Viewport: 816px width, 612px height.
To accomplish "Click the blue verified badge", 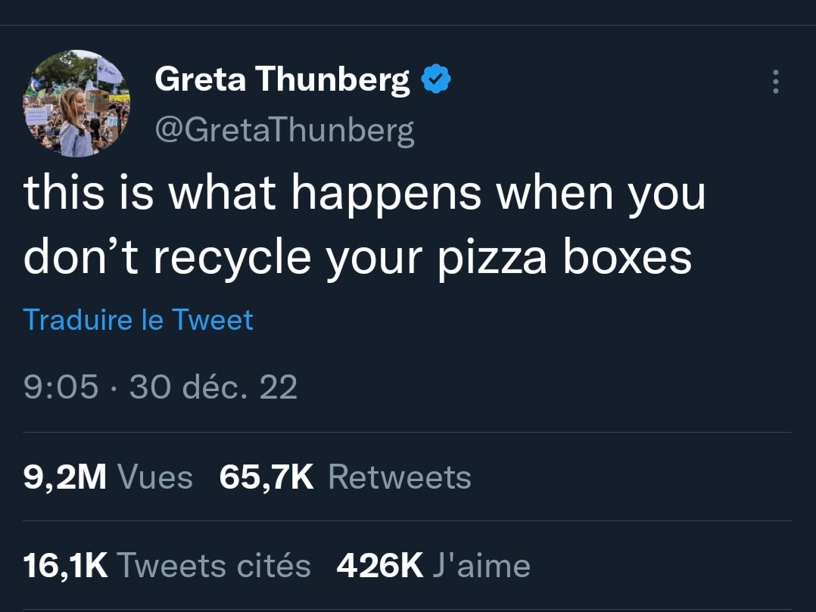I will pos(434,79).
